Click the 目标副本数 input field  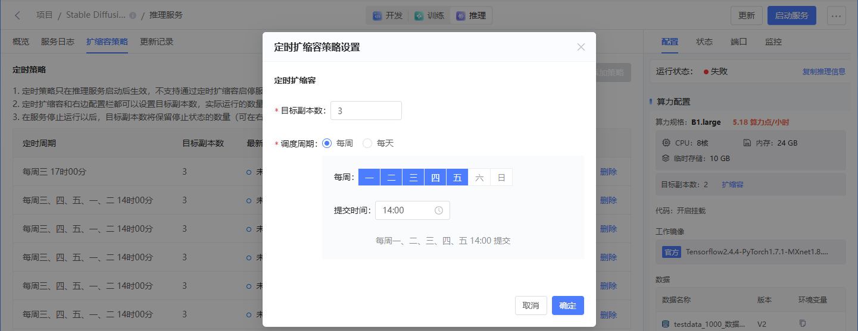pos(366,111)
